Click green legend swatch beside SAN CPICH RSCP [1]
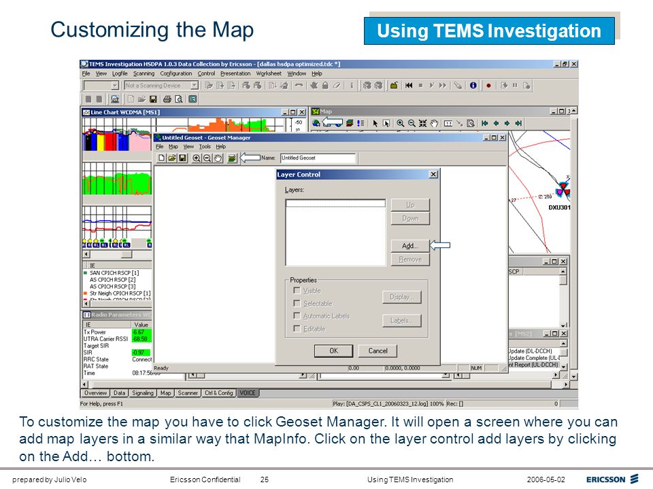653x489 pixels. 86,273
